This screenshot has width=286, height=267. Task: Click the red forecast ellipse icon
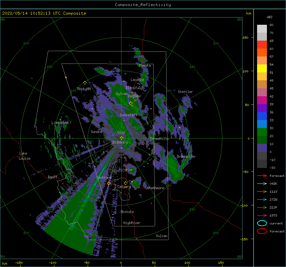[x=262, y=231]
